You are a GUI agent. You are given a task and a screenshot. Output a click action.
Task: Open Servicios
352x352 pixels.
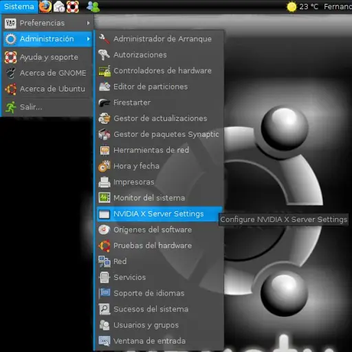click(159, 278)
